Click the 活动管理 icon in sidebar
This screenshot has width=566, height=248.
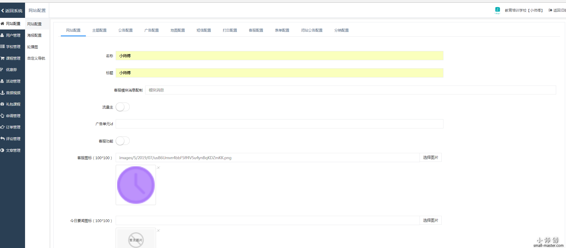[2, 81]
